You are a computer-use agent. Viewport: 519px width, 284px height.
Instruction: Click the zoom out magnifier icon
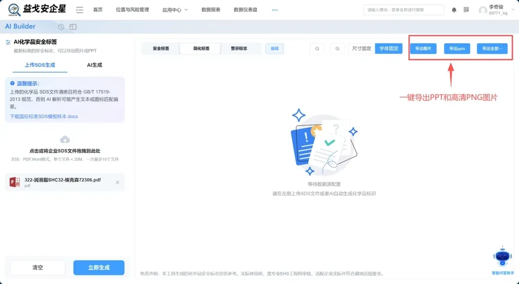(317, 49)
